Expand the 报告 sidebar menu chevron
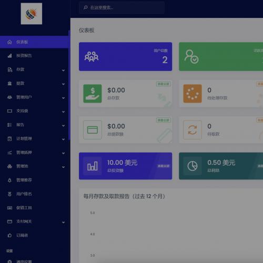The width and height of the screenshot is (263, 263). (x=63, y=126)
